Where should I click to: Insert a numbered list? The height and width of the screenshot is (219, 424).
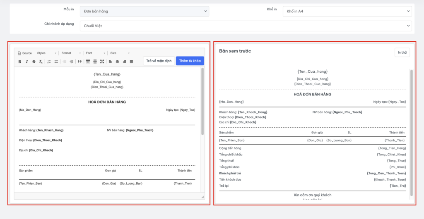(x=49, y=62)
